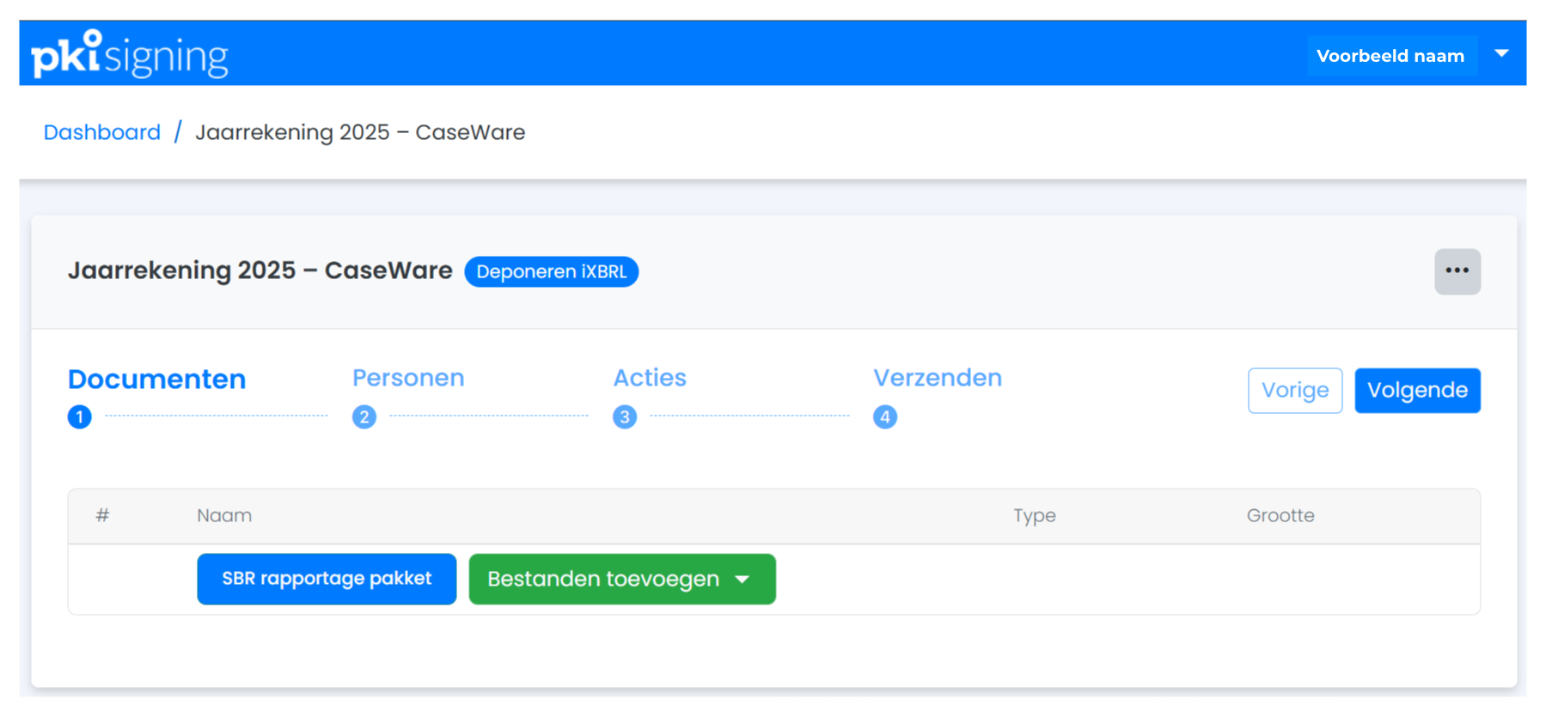This screenshot has height=717, width=1546.
Task: Add an SBR rapportage pakket
Action: [327, 579]
